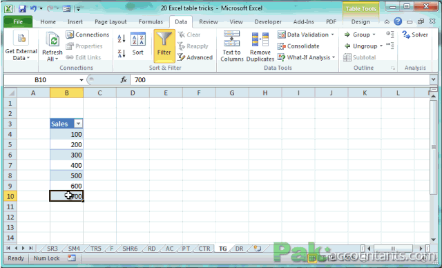This screenshot has height=268, width=442.
Task: Click into the formula bar showing 700
Action: 280,80
